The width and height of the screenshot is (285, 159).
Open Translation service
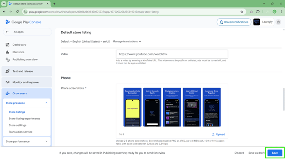click(21, 132)
